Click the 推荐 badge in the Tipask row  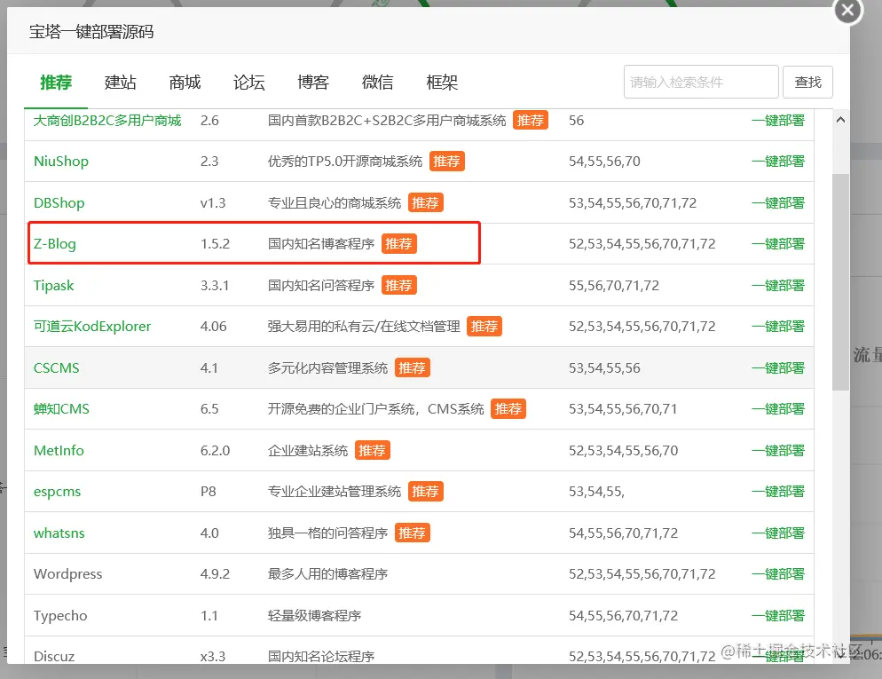click(x=398, y=285)
